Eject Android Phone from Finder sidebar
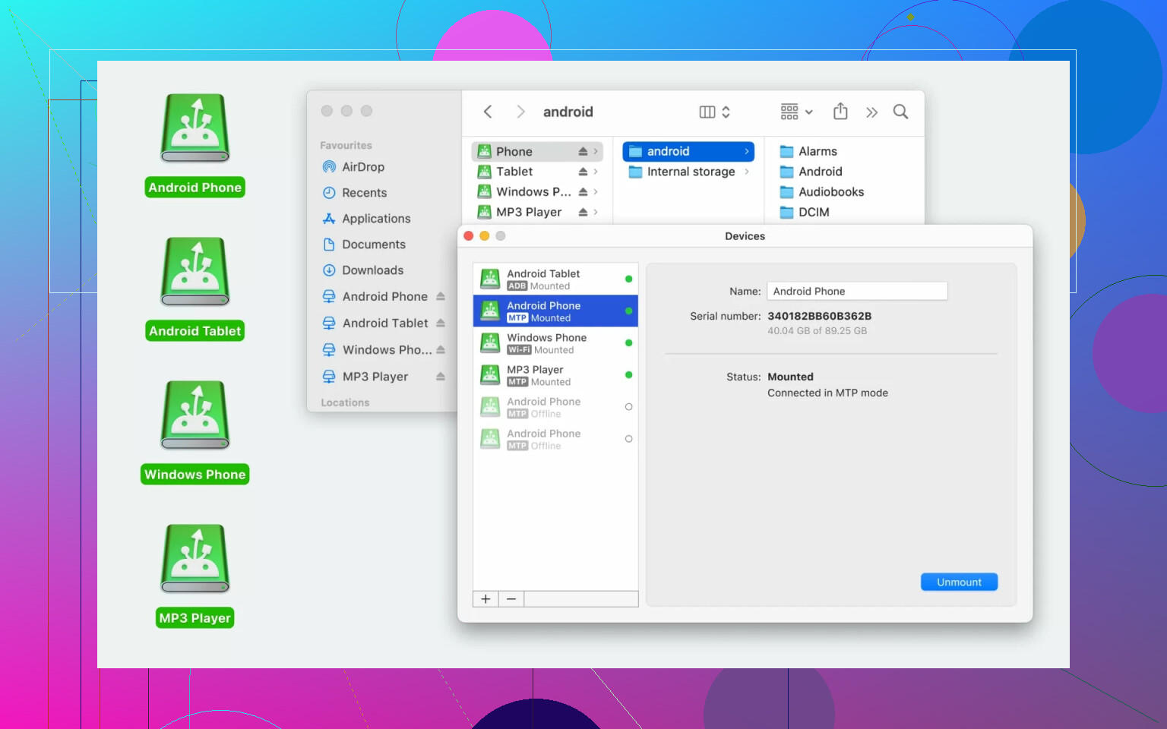 coord(441,297)
